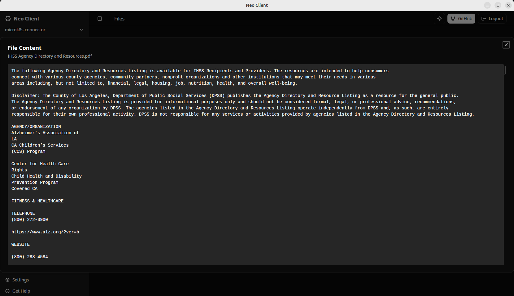
Task: Close the File Content dialog
Action: 506,45
